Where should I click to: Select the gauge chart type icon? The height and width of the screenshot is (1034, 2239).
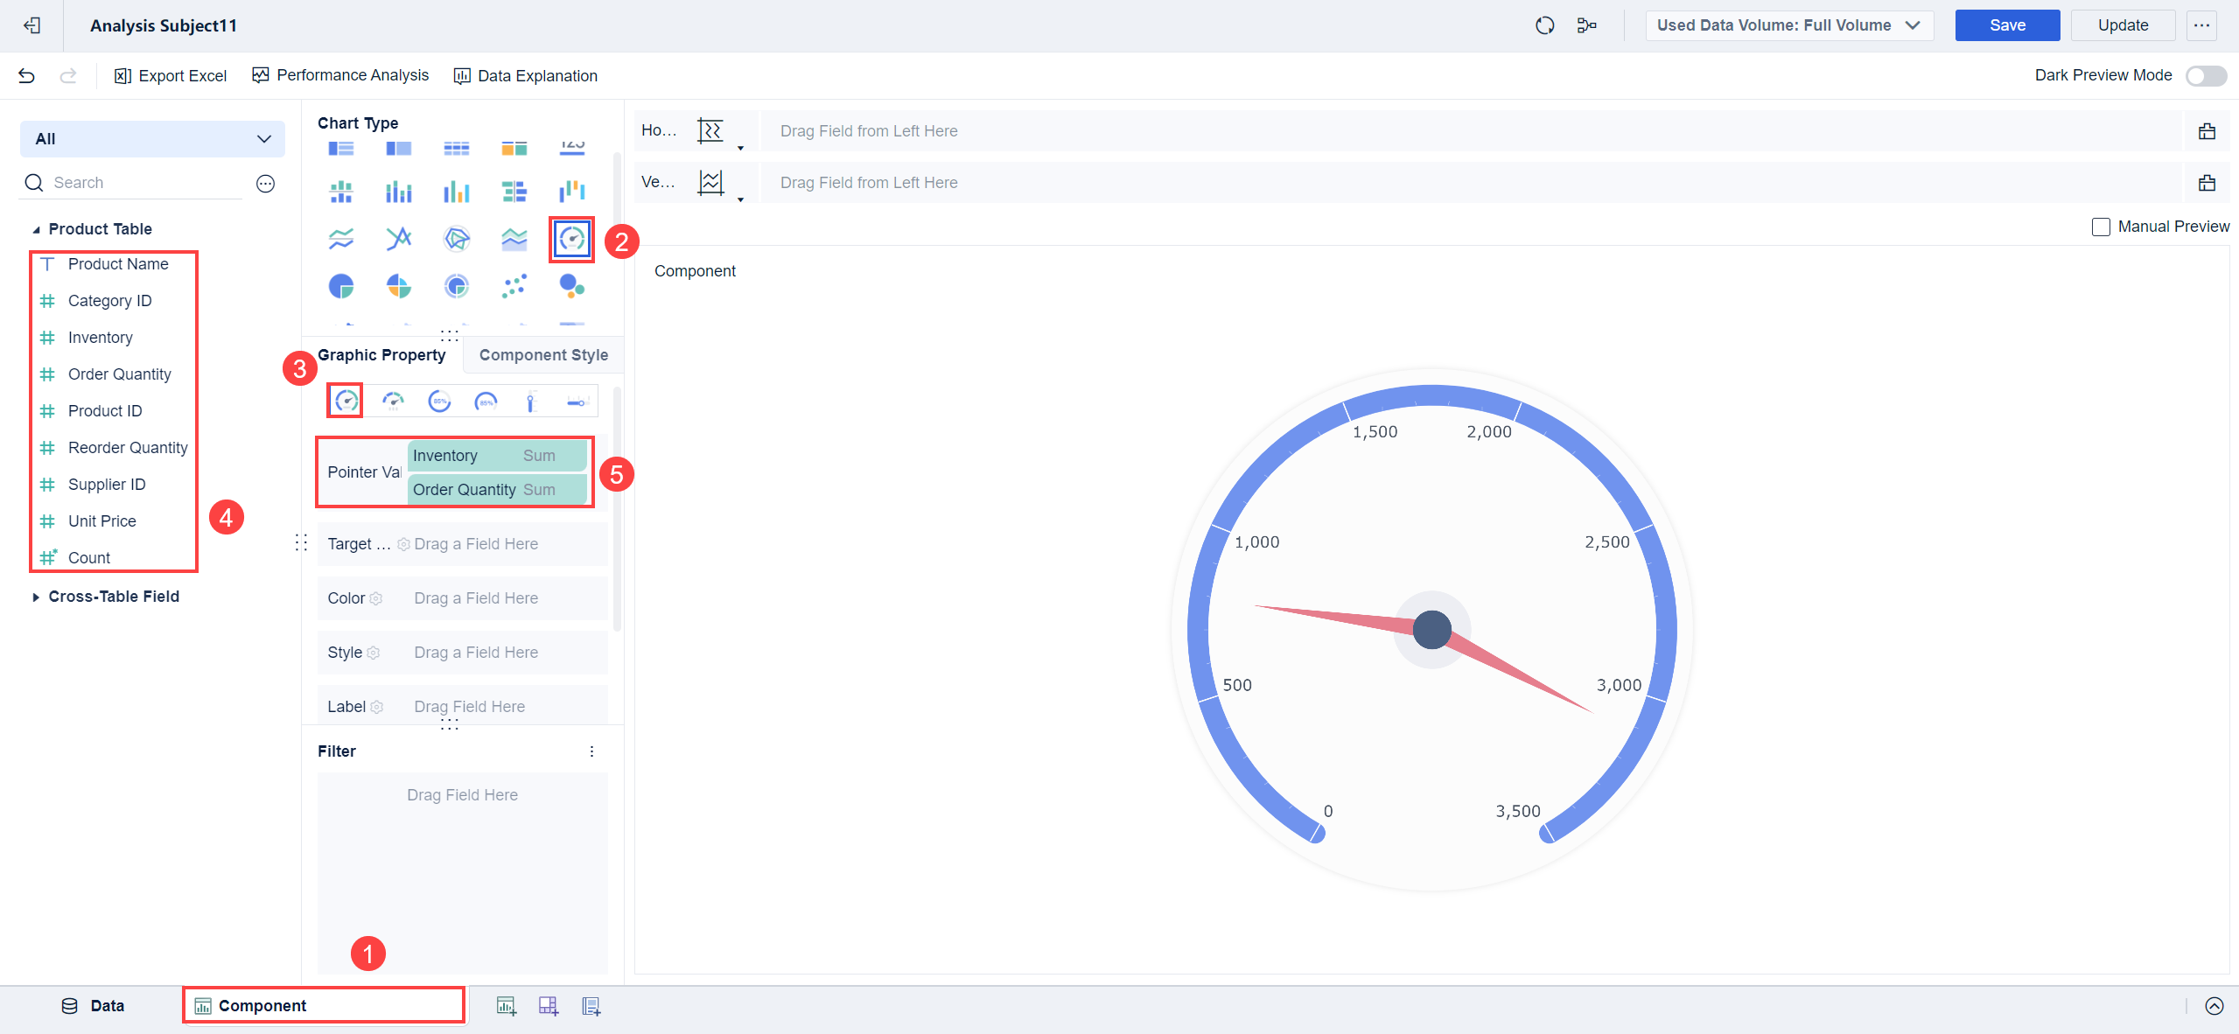point(570,238)
